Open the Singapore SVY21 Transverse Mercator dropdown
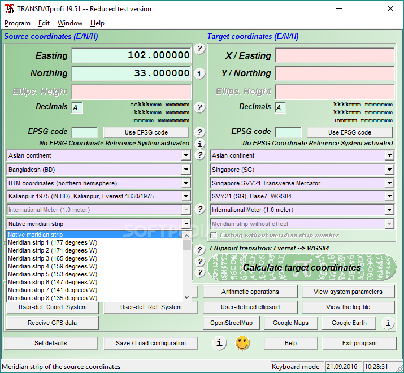The height and width of the screenshot is (373, 404). [389, 183]
